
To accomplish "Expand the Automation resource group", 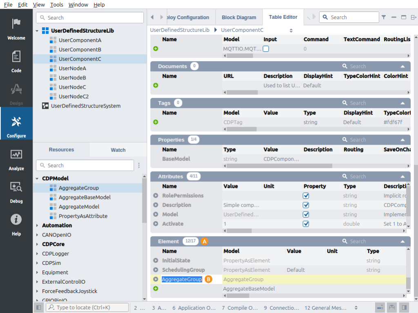I will coord(37,225).
